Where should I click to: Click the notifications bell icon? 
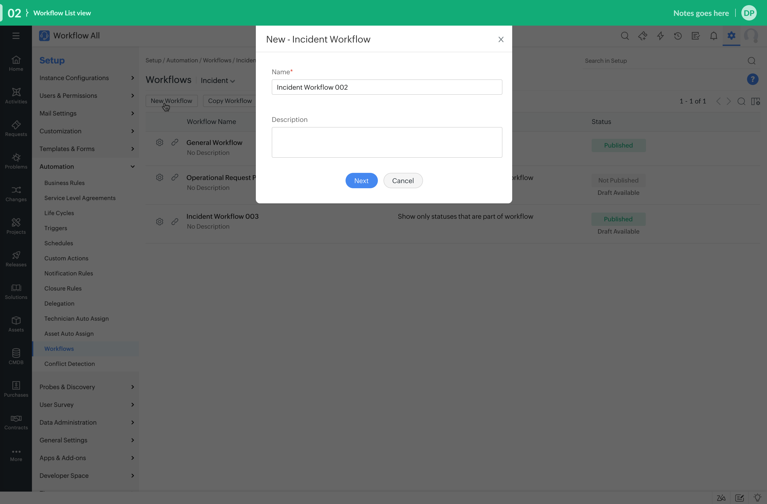click(713, 36)
